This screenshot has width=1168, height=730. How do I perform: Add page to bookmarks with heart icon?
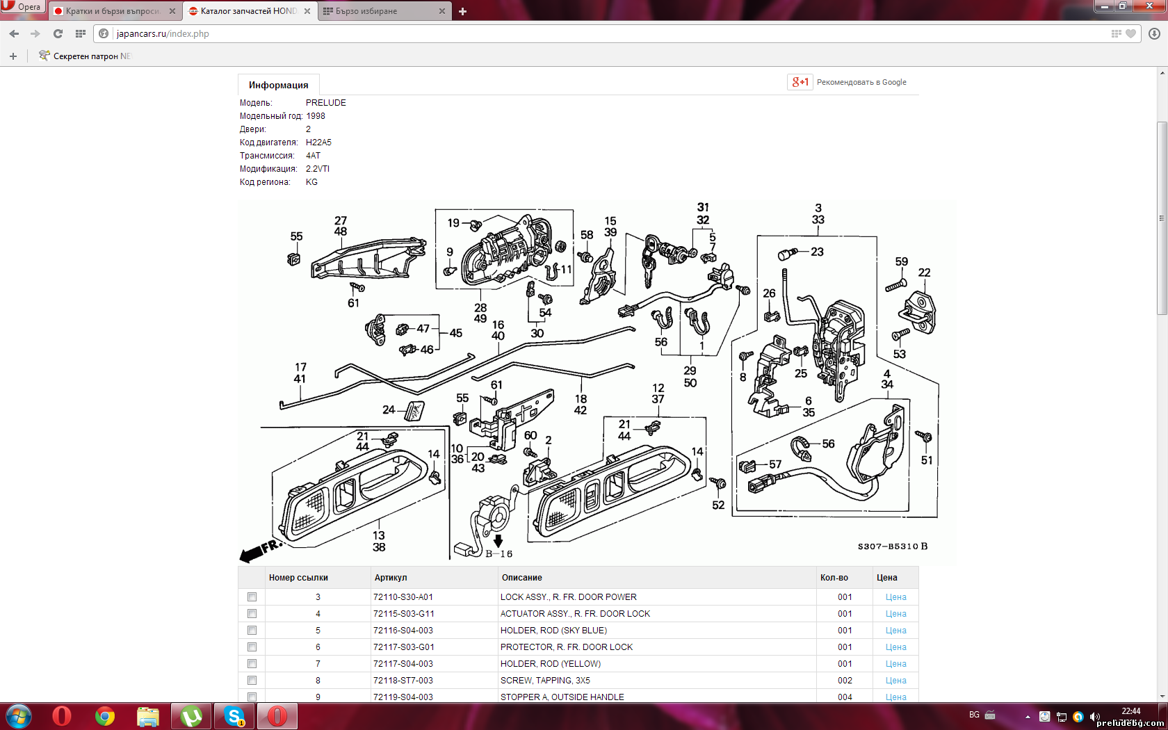coord(1130,33)
